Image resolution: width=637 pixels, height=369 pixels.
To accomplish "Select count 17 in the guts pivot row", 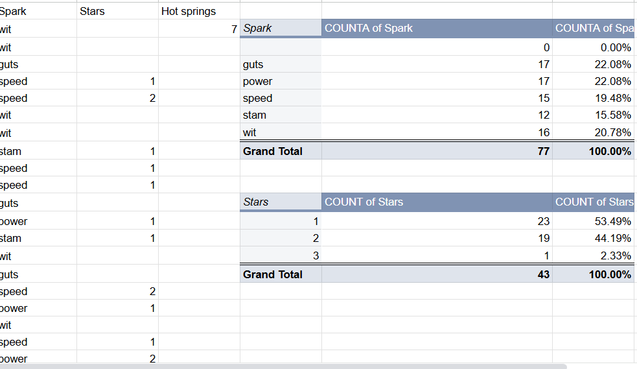I will (x=437, y=64).
